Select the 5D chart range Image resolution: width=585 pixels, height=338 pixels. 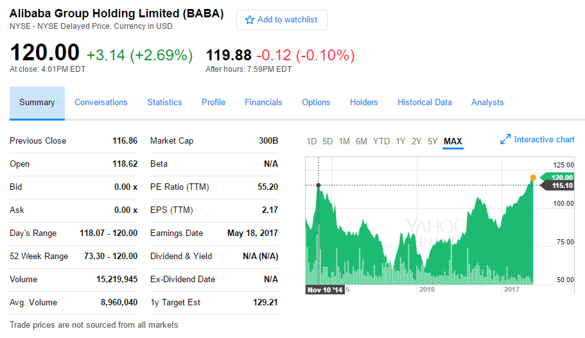327,142
